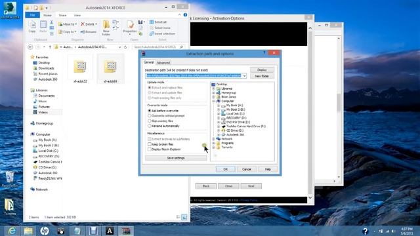Click Licensing window scrollbar down arrow

point(310,198)
